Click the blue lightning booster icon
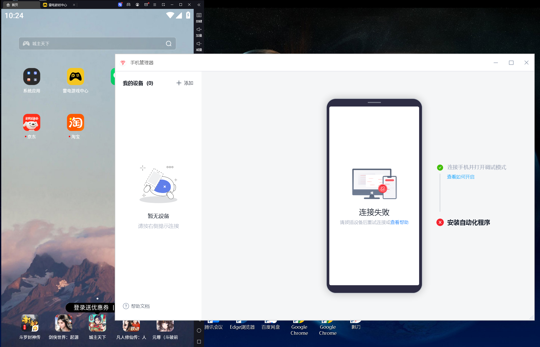 [x=120, y=5]
